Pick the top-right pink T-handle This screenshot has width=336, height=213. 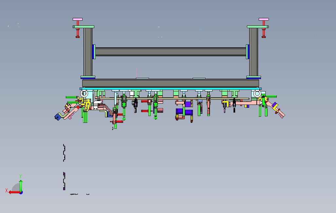tap(264, 19)
